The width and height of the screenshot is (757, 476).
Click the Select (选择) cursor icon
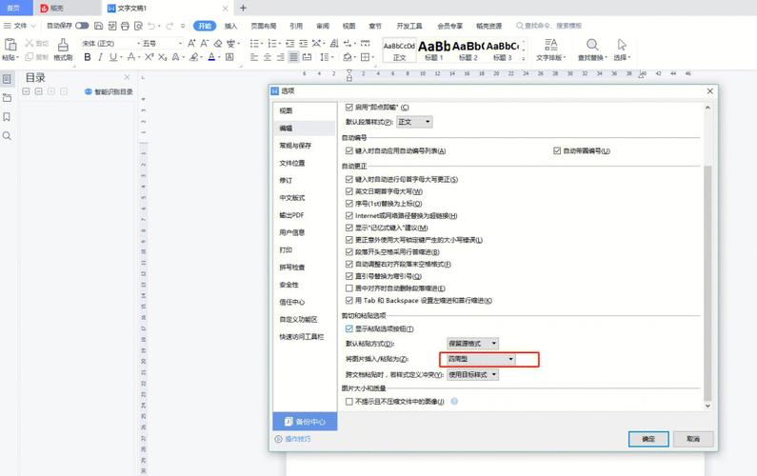622,45
